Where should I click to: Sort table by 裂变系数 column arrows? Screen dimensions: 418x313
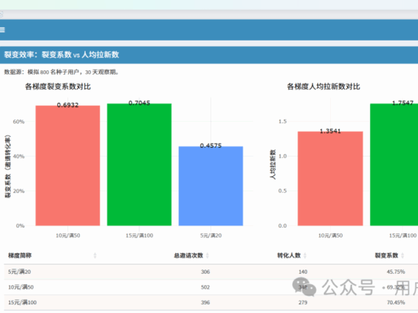[x=403, y=256]
